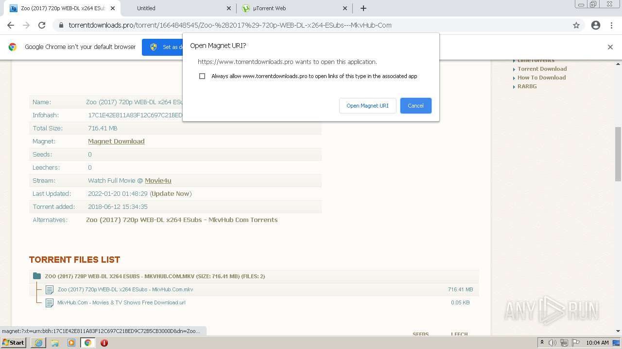The width and height of the screenshot is (622, 349).
Task: Click the Magnet Download link
Action: coord(116,142)
